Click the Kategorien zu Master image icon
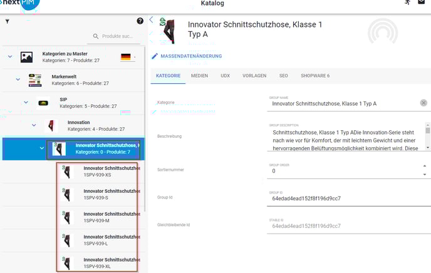Screen dimensions: 431x273 click(x=27, y=57)
